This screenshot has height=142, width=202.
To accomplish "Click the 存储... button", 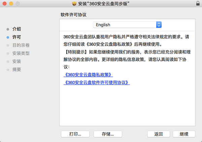I will 108,134.
